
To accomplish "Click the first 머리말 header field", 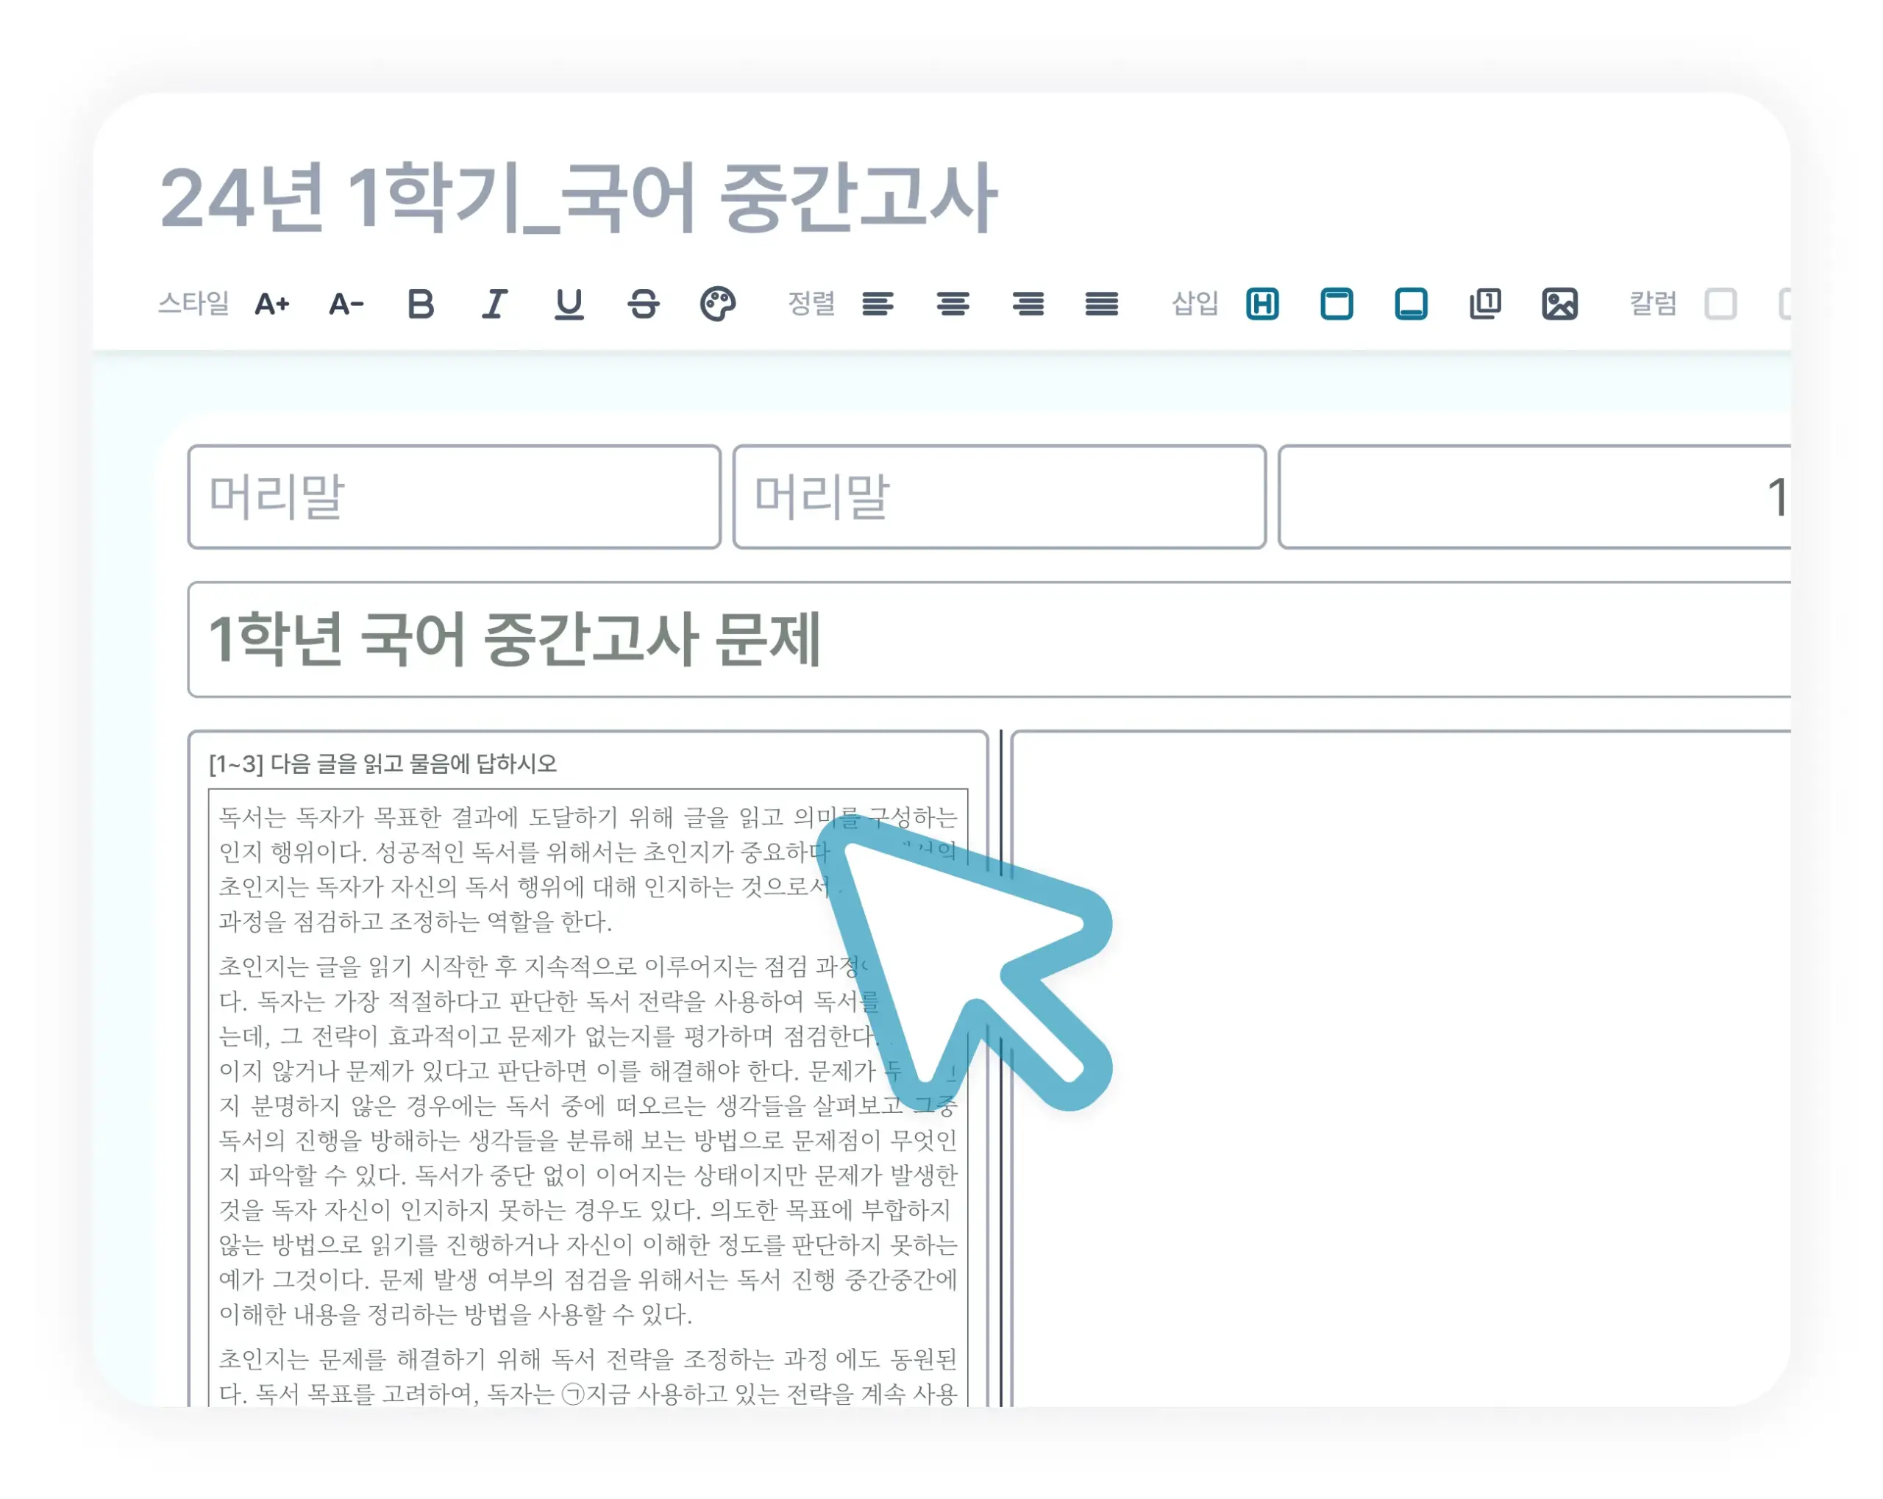I will 454,497.
